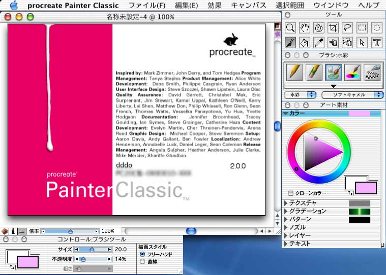Open the ヘルプ menu

pos(369,6)
